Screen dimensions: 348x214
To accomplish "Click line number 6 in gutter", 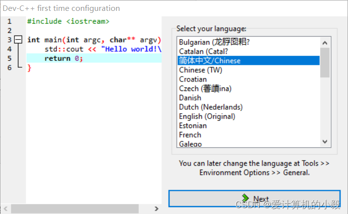I will tap(9, 68).
